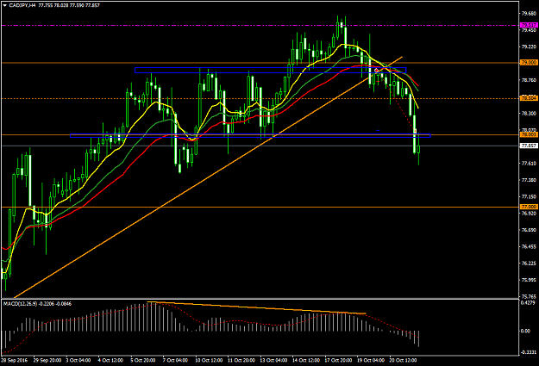Select the red diamond trade marker
This screenshot has height=366, width=539.
point(377,71)
